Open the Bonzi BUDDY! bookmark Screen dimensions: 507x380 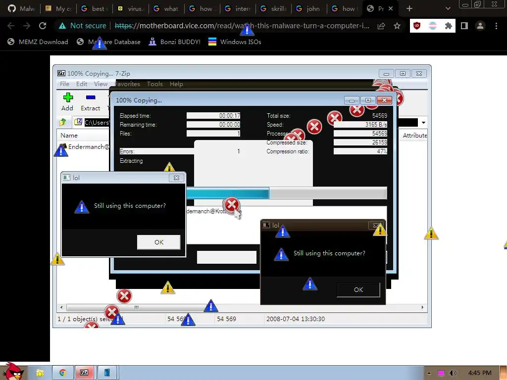(175, 42)
